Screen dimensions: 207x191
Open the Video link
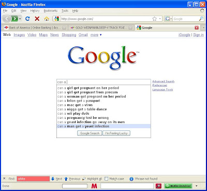32,35
